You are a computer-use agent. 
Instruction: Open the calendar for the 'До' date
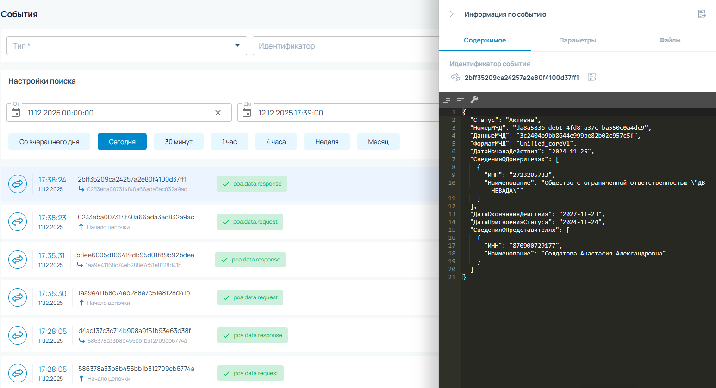(247, 113)
